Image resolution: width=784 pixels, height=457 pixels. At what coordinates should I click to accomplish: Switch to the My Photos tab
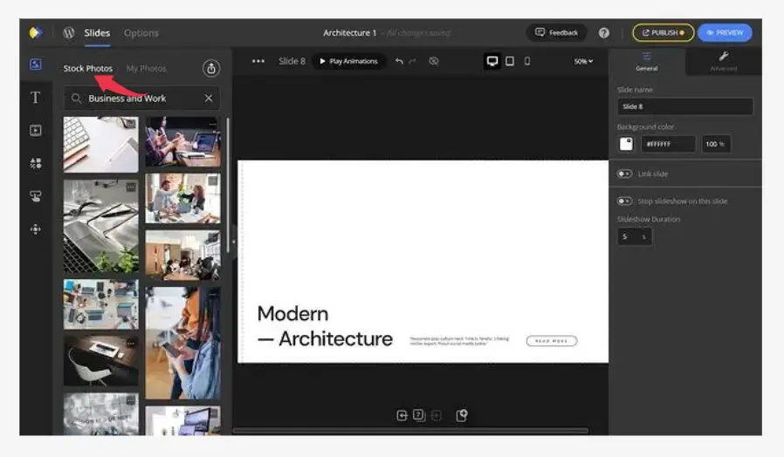(x=146, y=68)
